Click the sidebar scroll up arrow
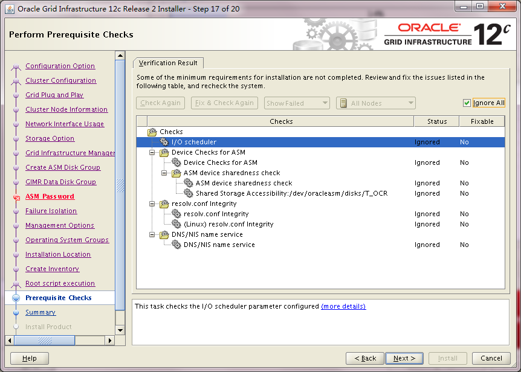521x372 pixels. (120, 56)
